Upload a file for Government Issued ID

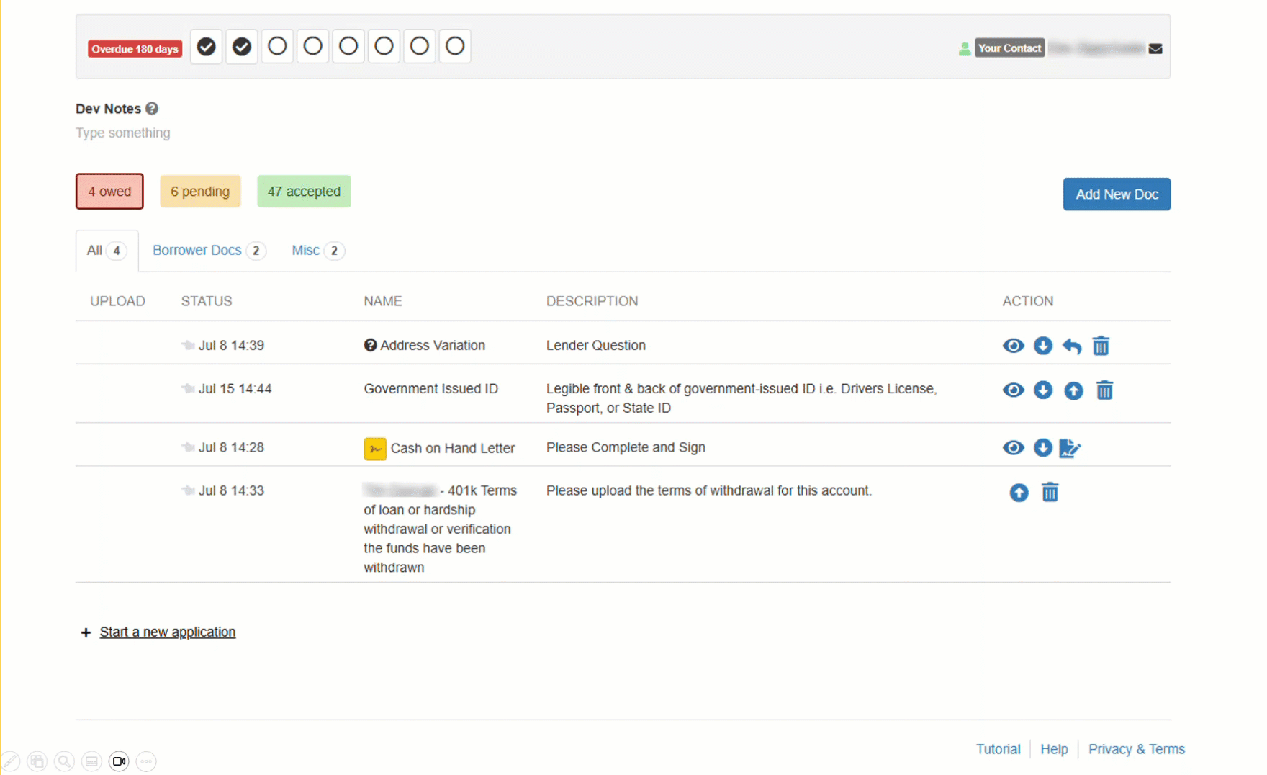1073,390
